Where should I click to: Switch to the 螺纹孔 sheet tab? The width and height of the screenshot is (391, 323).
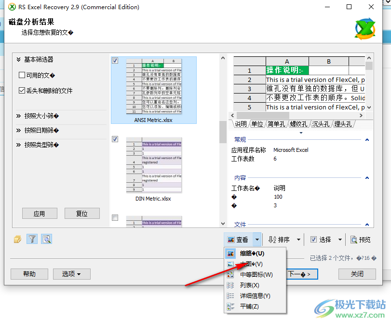pyautogui.click(x=299, y=124)
